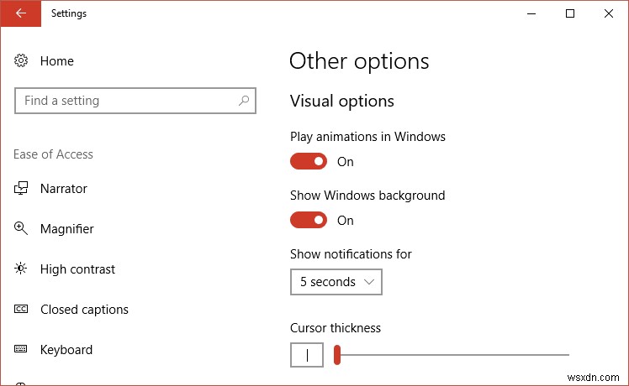Screen dimensions: 629x386
Task: Click the Magnifier icon in sidebar
Action: (22, 229)
